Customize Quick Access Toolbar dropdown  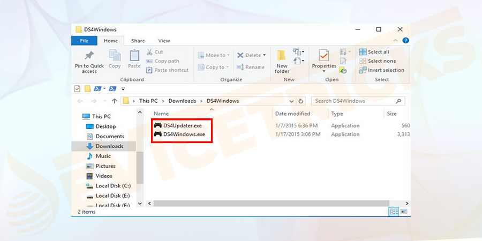(123, 89)
